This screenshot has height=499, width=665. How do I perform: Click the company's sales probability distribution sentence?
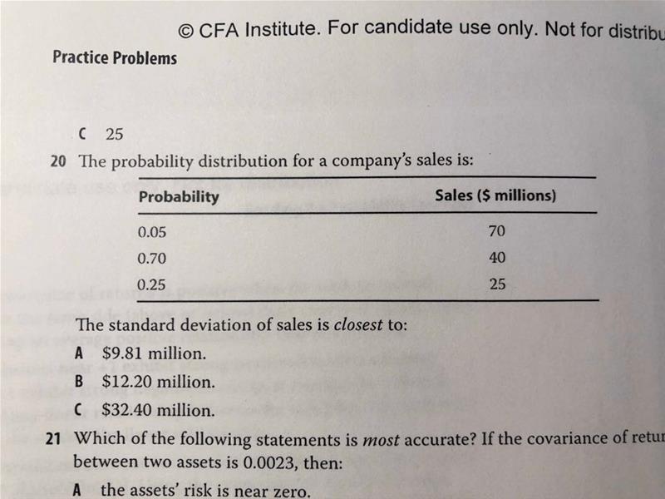coord(276,161)
